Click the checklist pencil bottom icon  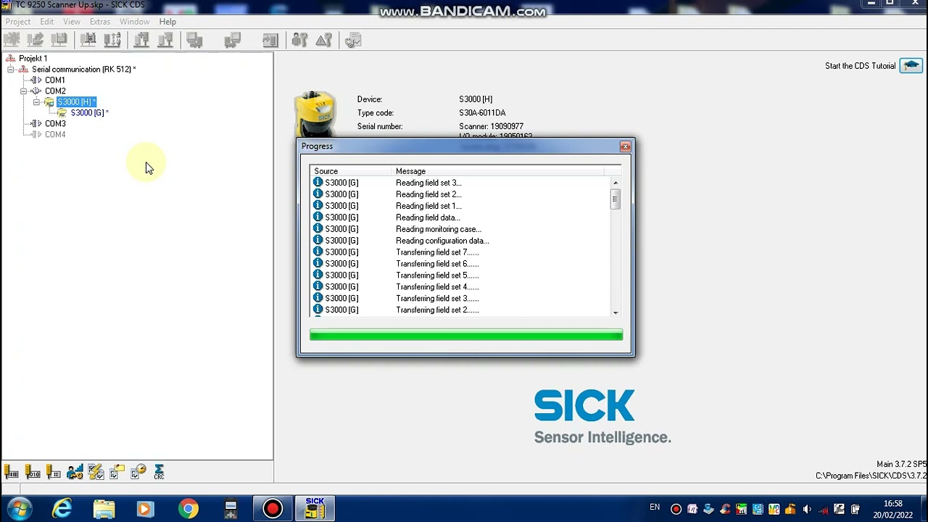pyautogui.click(x=96, y=472)
